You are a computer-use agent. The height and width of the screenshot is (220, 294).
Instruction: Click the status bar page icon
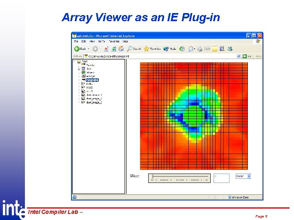pos(74,197)
